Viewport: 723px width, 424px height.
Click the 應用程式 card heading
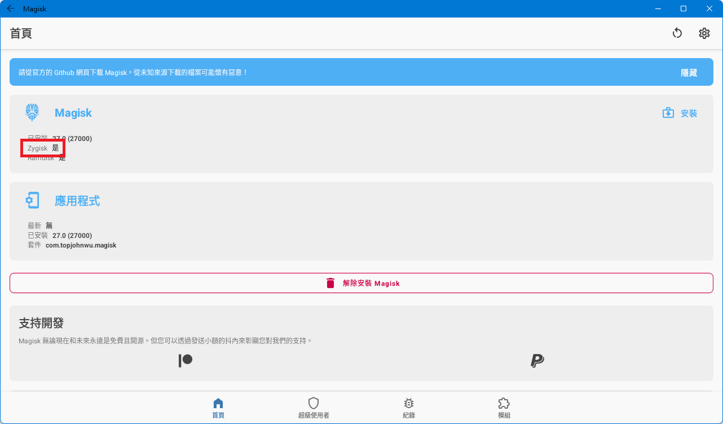tap(77, 201)
